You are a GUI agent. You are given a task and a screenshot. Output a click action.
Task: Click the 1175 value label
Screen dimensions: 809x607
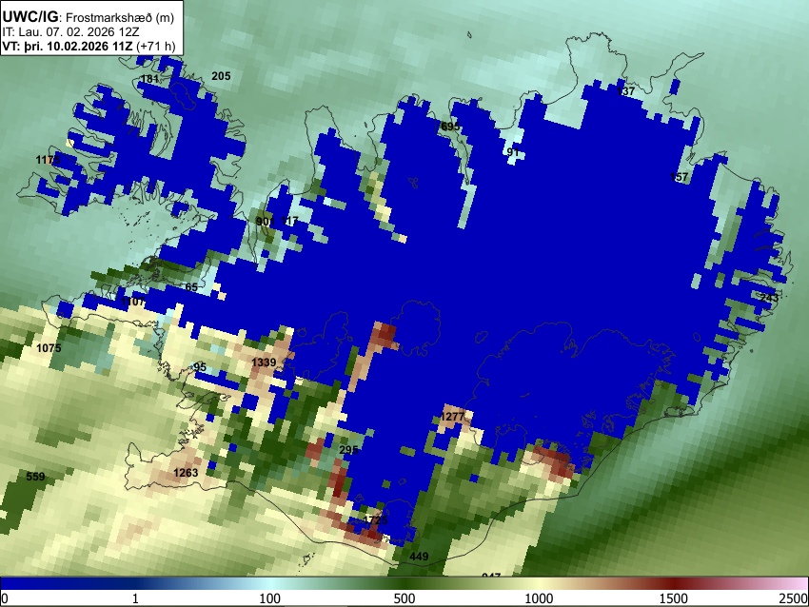coord(48,160)
